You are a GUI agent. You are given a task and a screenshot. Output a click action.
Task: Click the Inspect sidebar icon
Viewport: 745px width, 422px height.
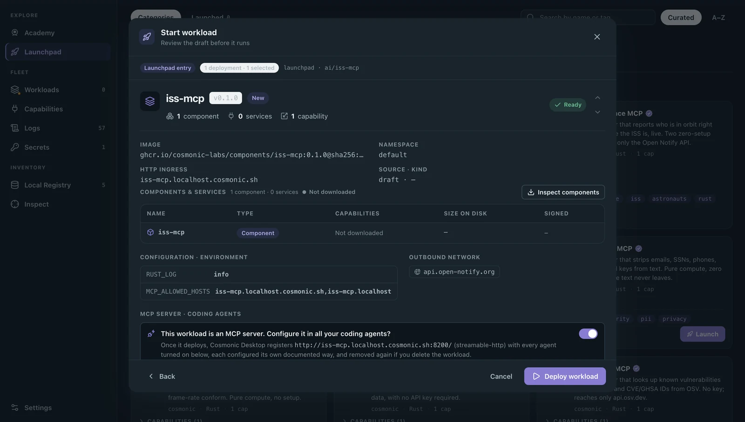point(15,204)
